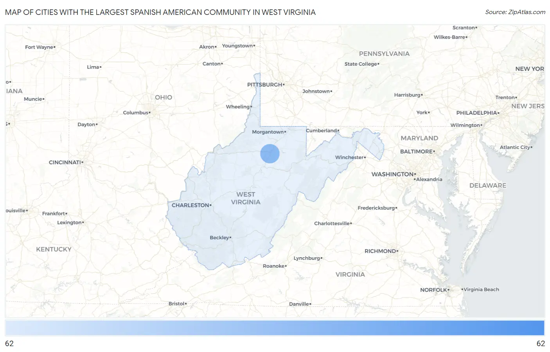Image resolution: width=550 pixels, height=352 pixels.
Task: Click the MARYLAND state label
Action: click(x=419, y=138)
